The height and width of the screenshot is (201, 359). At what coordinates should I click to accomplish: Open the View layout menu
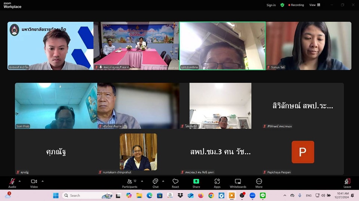coord(315,5)
